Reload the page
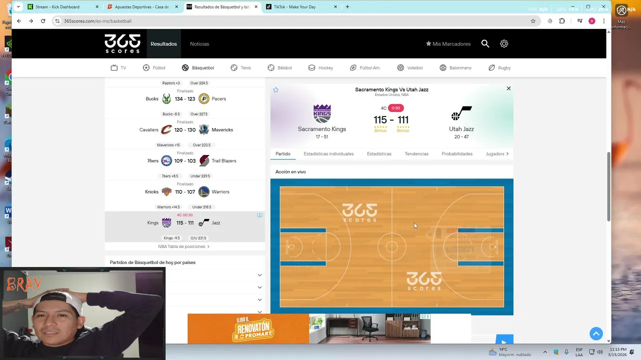 pos(43,21)
